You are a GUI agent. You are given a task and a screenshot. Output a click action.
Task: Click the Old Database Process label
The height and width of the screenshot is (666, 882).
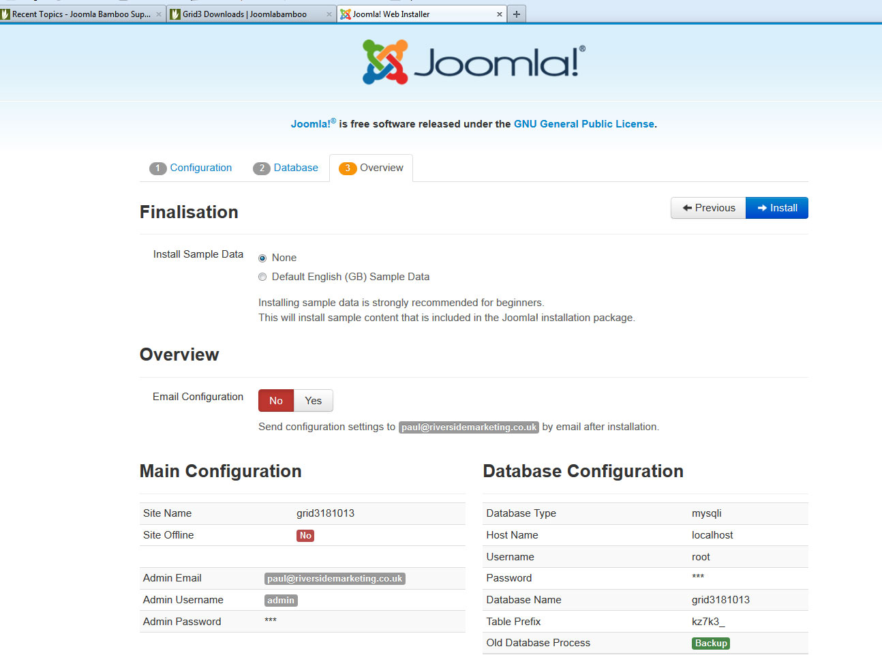pos(538,643)
